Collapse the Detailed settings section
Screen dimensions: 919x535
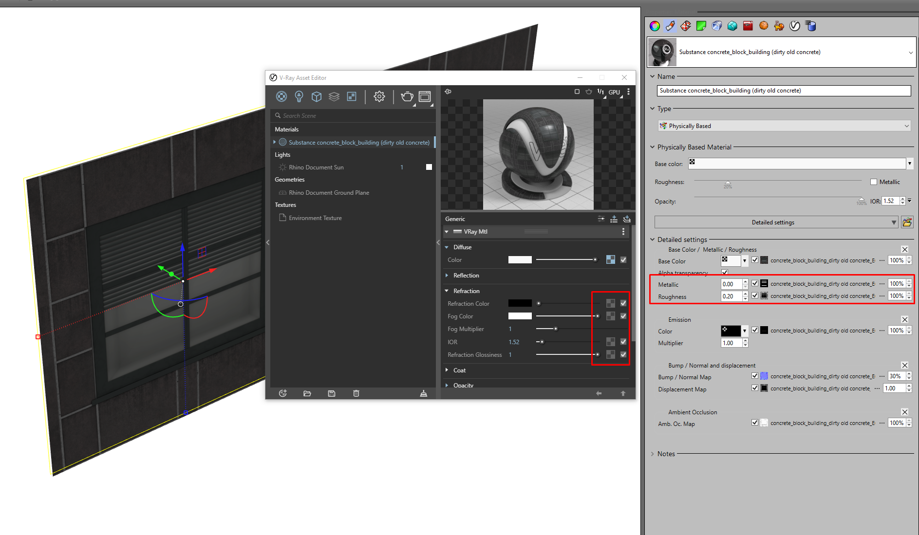pos(653,240)
